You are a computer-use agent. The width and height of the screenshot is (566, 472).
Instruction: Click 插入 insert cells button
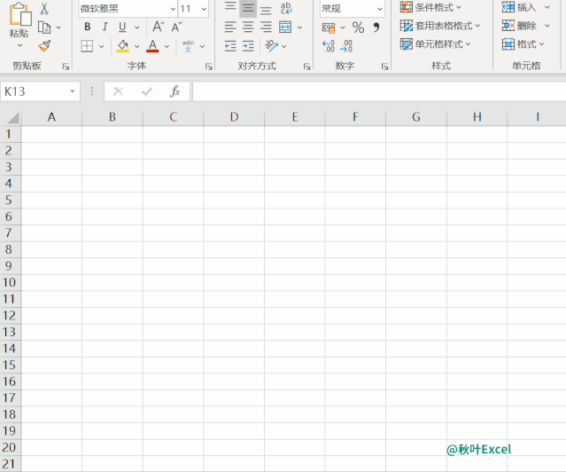coord(519,7)
